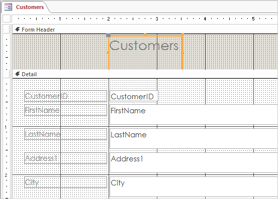Select the LastName label control
278x199 pixels.
pyautogui.click(x=65, y=134)
